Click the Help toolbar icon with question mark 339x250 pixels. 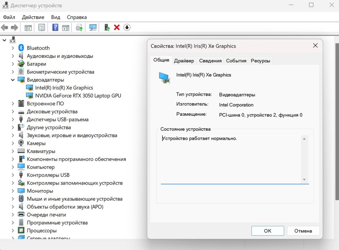55,28
